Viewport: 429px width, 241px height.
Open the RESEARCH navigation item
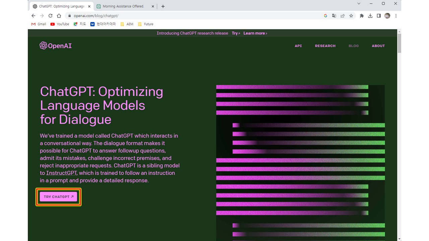click(325, 46)
